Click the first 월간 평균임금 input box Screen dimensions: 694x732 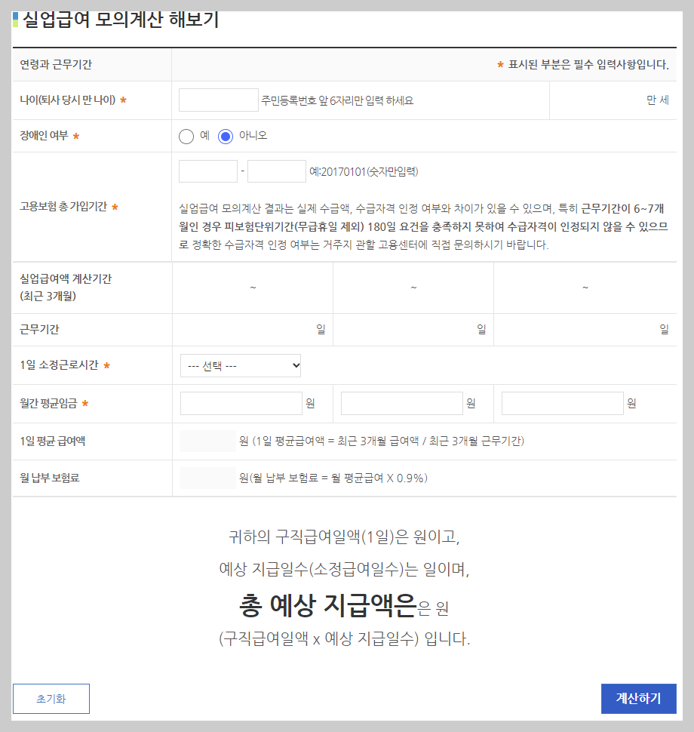pyautogui.click(x=240, y=402)
